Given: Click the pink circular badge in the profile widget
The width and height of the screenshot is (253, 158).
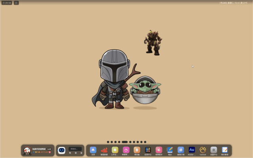Looking at the screenshot, I should [49, 152].
